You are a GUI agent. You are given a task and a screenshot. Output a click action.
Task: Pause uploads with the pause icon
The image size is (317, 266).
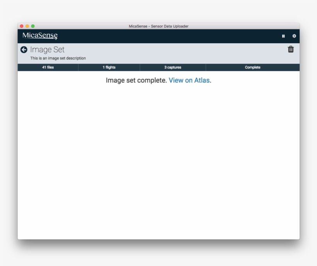coord(283,36)
